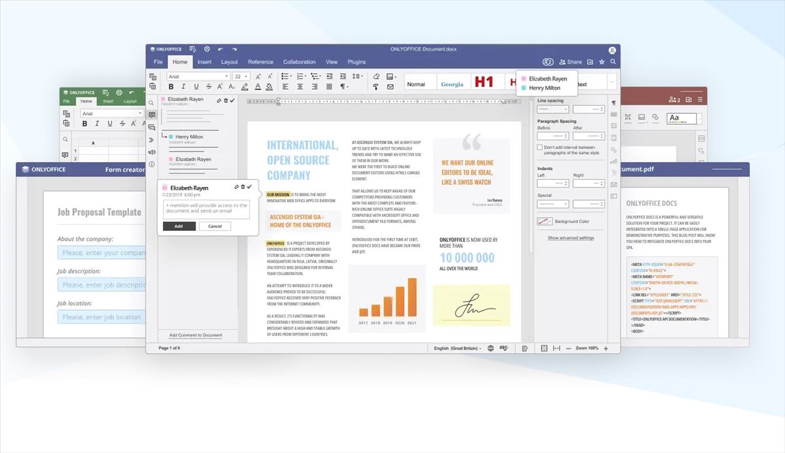Screen dimensions: 785x453
Task: Apply italic formatting from the toolbar
Action: [183, 85]
